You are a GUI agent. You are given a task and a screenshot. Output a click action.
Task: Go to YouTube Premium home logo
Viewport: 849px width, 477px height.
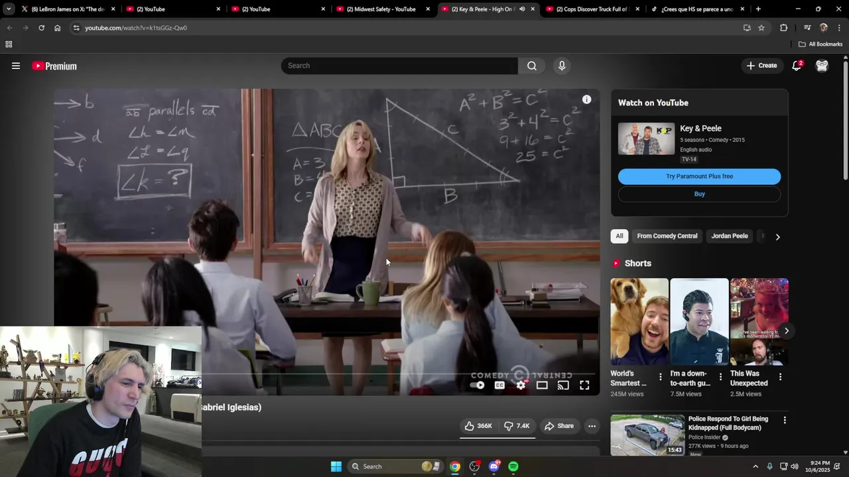pyautogui.click(x=54, y=66)
